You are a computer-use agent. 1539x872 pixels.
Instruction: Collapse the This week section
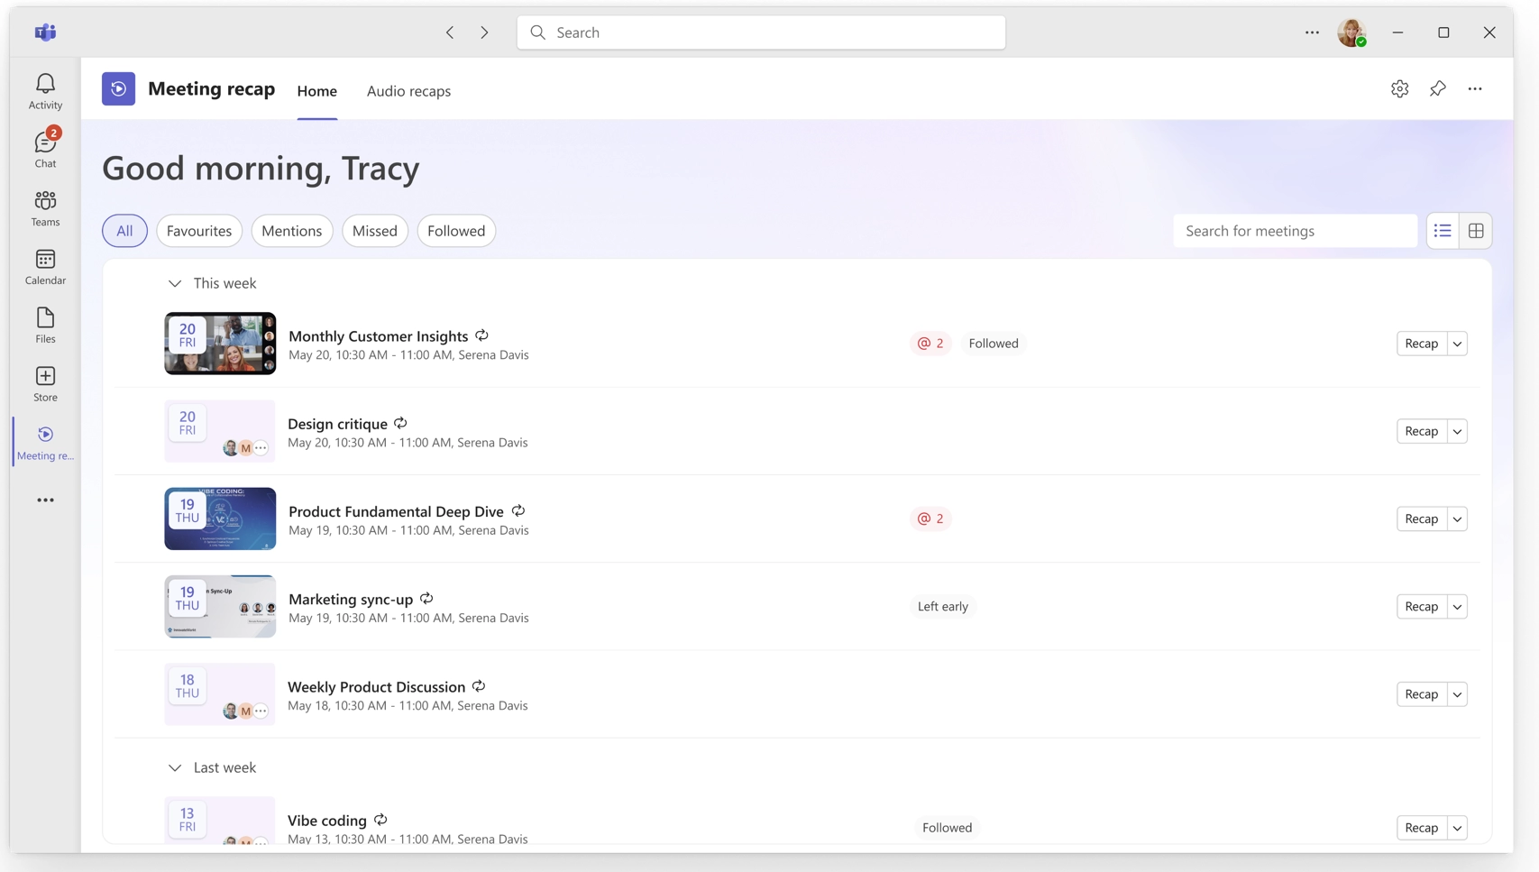tap(175, 283)
